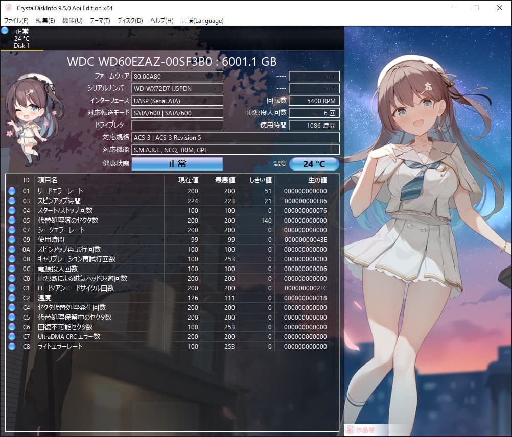Click the status indicator for スピンアップ時間

tap(13, 201)
